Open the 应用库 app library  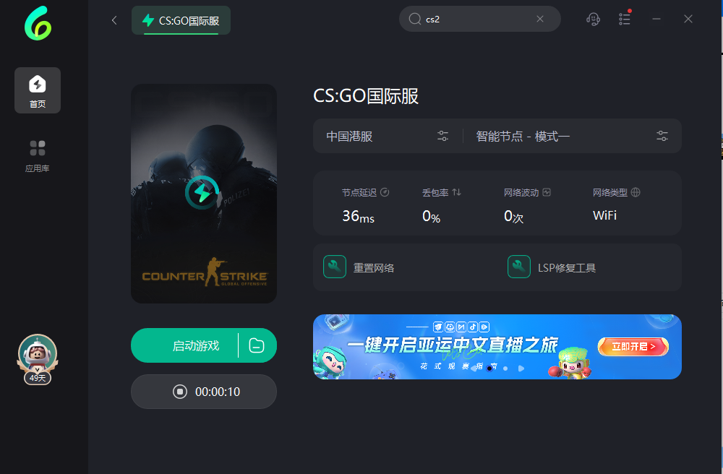[38, 156]
